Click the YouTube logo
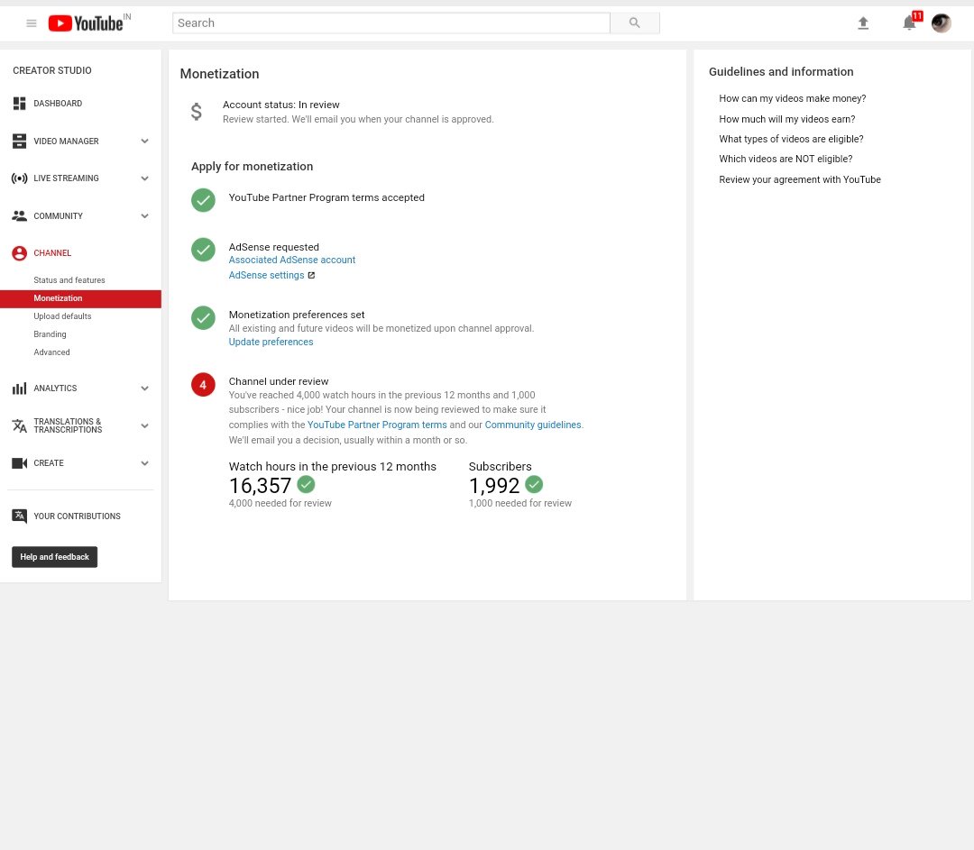This screenshot has width=974, height=850. tap(86, 23)
